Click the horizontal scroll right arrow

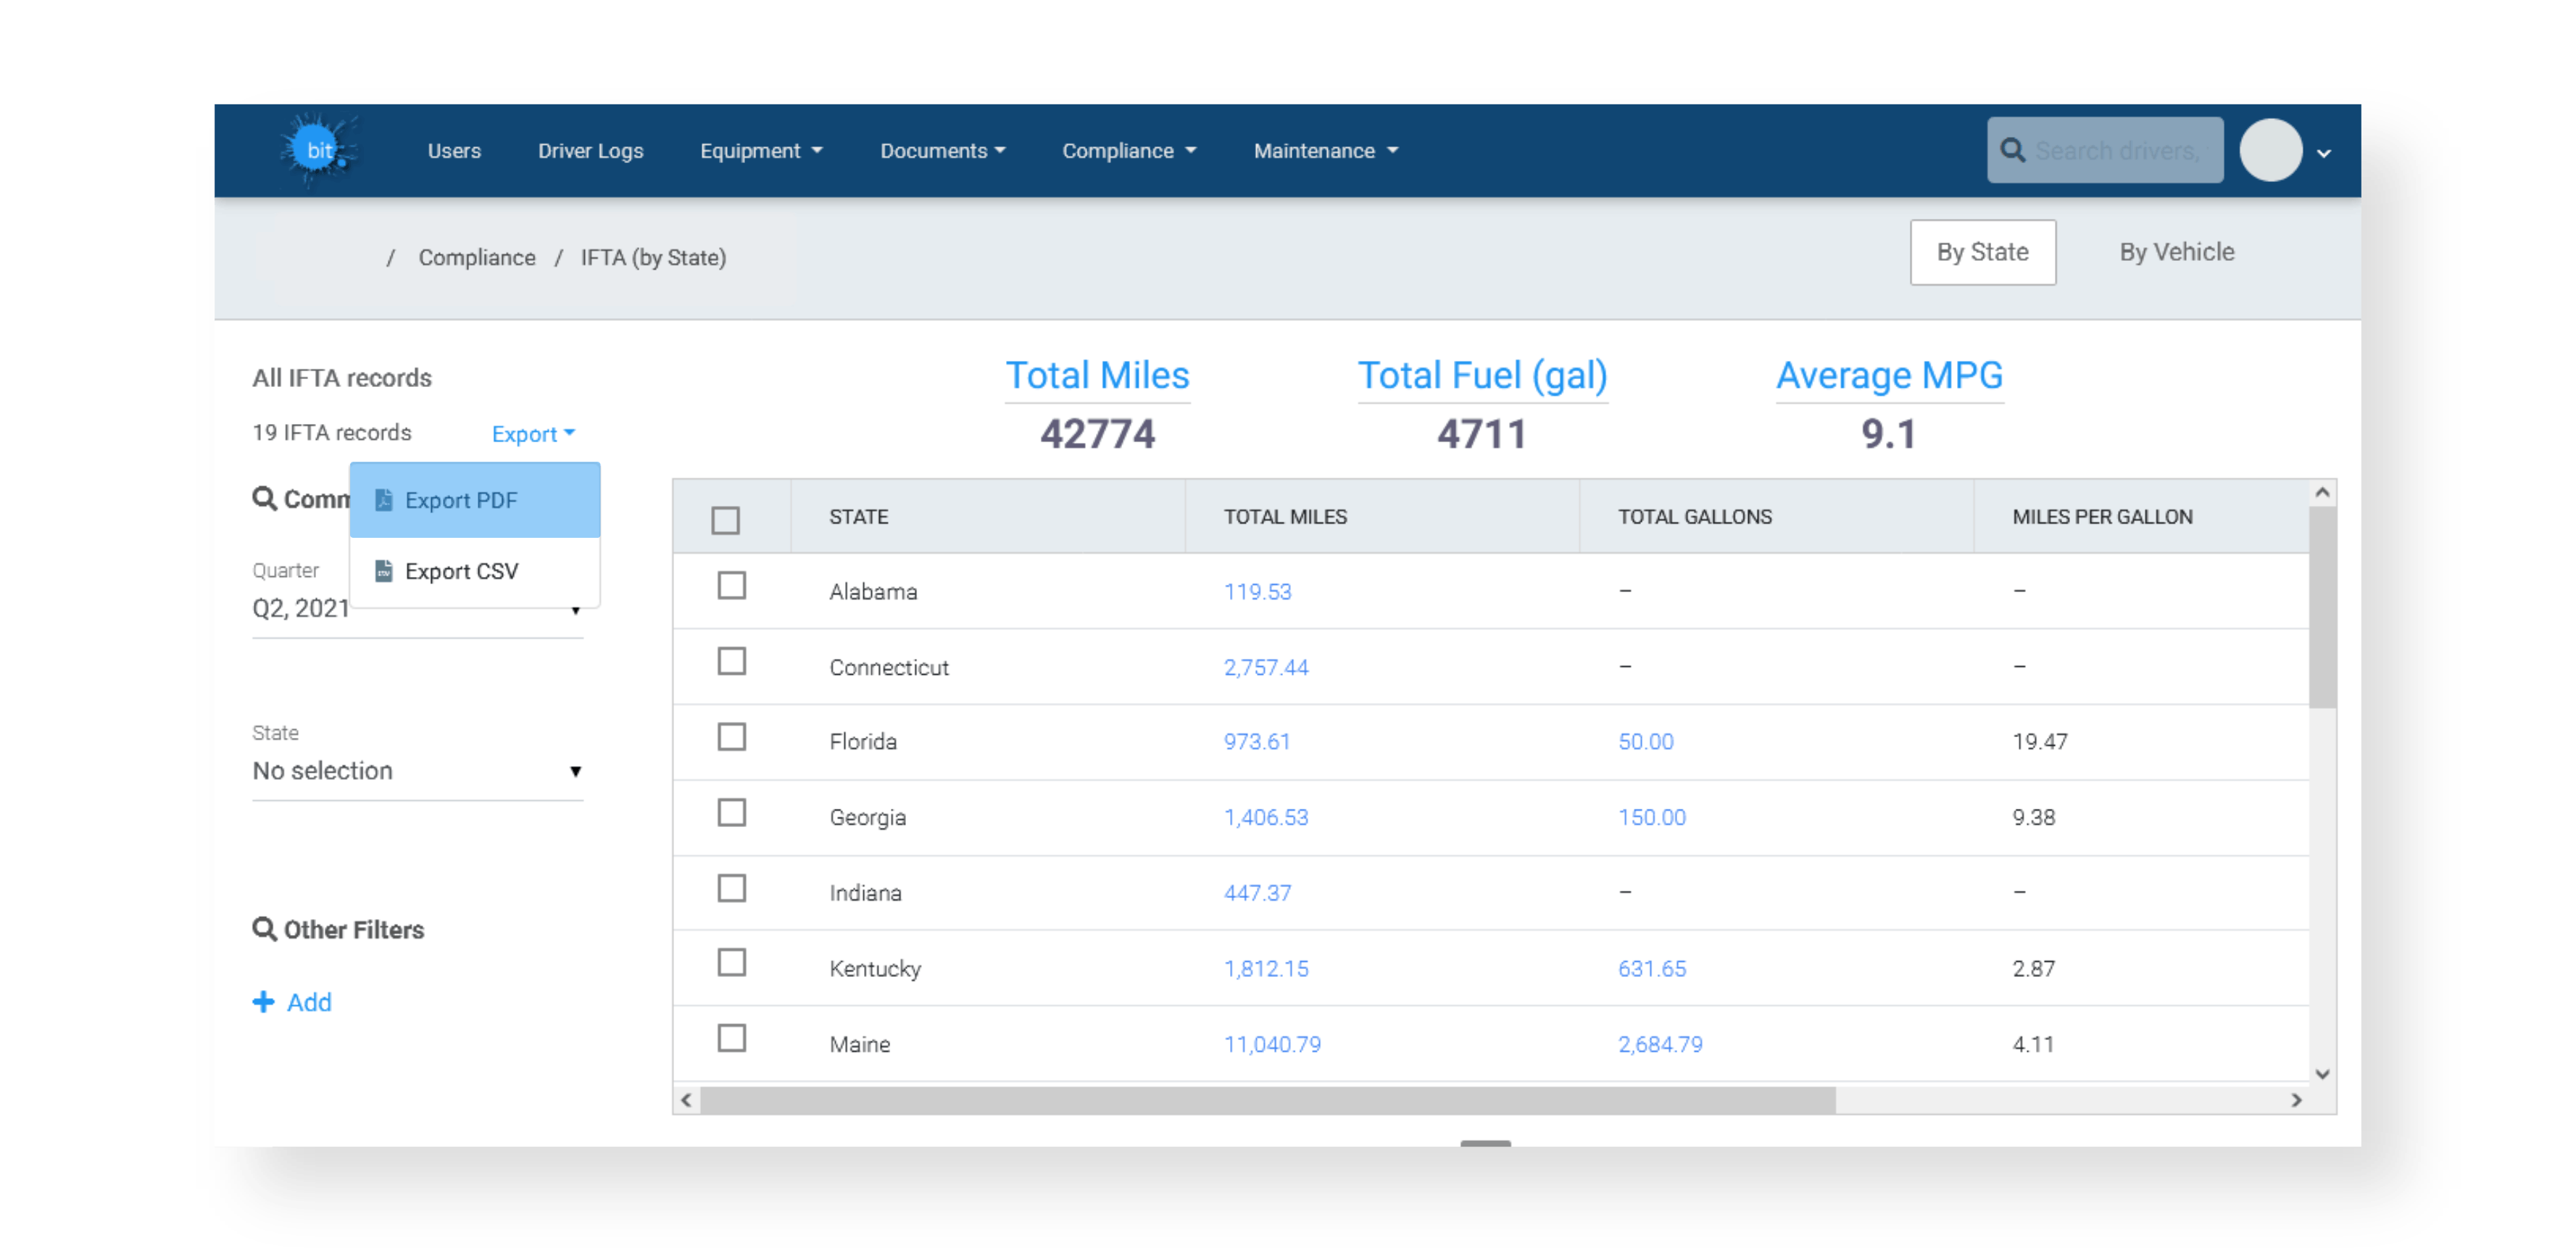coord(2296,1100)
